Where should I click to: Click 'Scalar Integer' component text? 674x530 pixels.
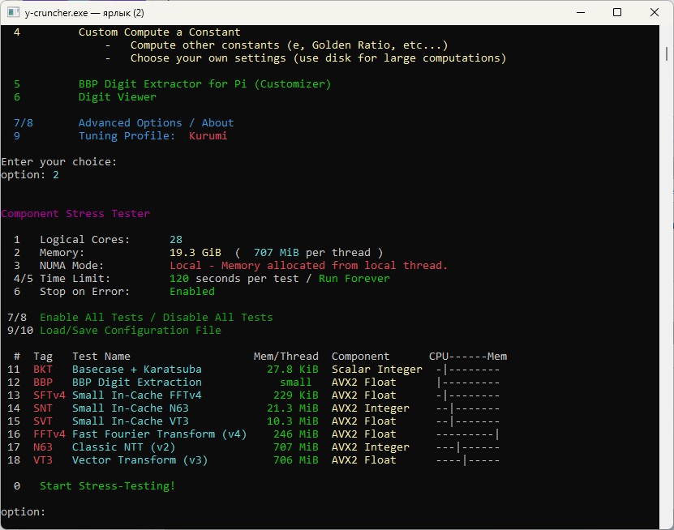tap(377, 370)
